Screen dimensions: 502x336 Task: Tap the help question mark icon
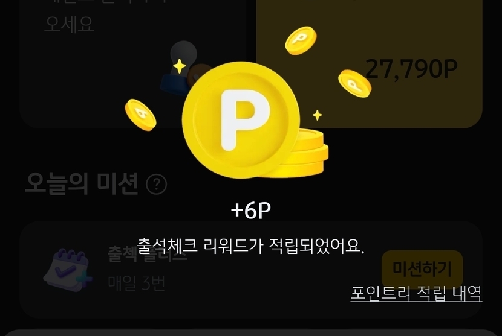[156, 185]
